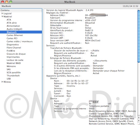
Task: Click the Contenu column header
Action: [x=21, y=10]
